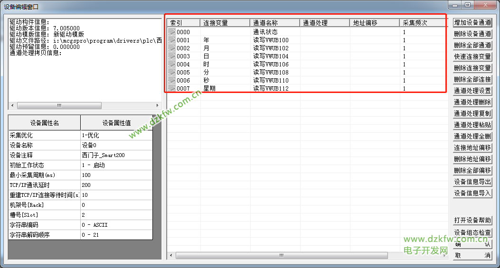Select the 采集优化 property value cell
Image resolution: width=500 pixels, height=268 pixels.
(x=116, y=135)
